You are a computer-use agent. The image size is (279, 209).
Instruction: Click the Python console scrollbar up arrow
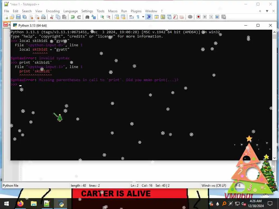coord(274,32)
